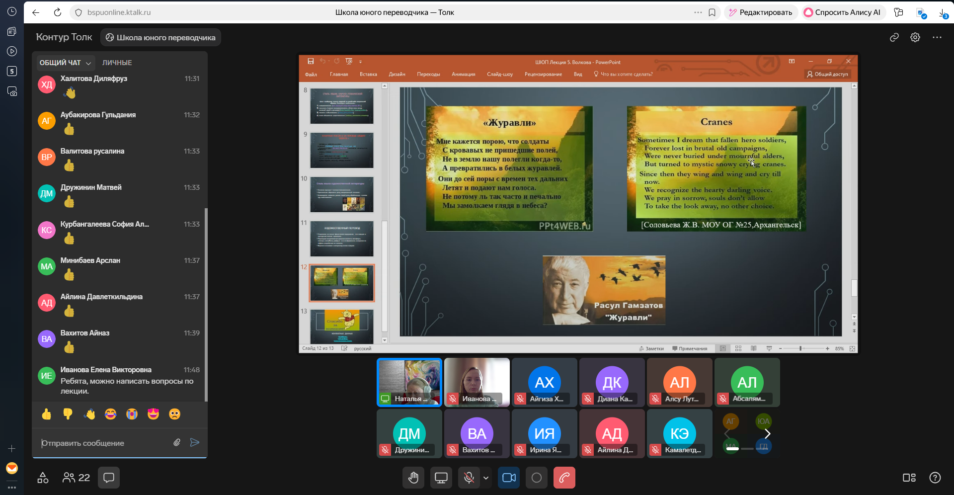Screen dimensions: 954x495
Task: Start screen sharing from bottom toolbar
Action: click(x=441, y=478)
